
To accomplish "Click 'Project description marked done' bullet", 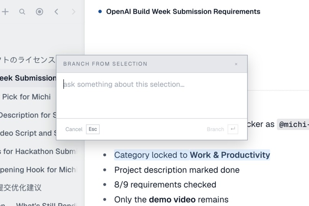I will [x=177, y=170].
